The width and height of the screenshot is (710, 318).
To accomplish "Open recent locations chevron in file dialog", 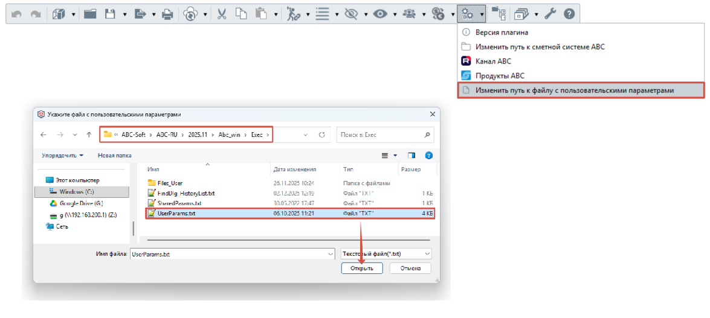I will (75, 135).
